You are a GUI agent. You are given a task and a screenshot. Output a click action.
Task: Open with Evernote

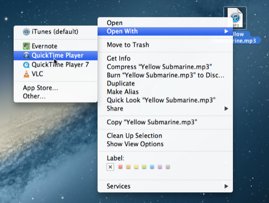[x=55, y=46]
